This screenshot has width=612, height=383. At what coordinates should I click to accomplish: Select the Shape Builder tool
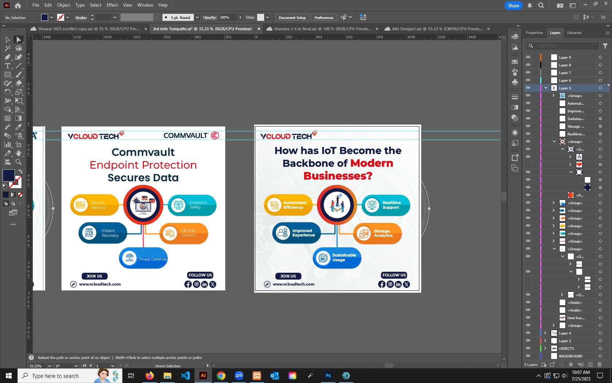[x=8, y=109]
